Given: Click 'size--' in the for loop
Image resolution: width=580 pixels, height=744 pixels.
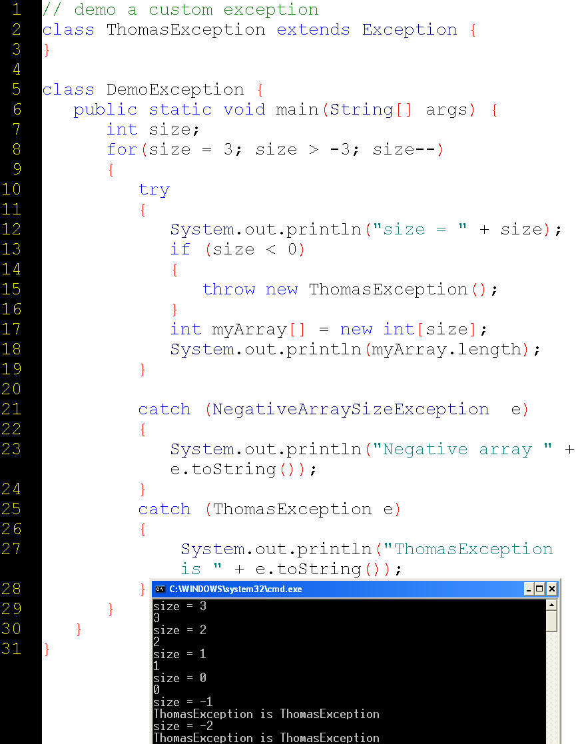Looking at the screenshot, I should (x=404, y=149).
